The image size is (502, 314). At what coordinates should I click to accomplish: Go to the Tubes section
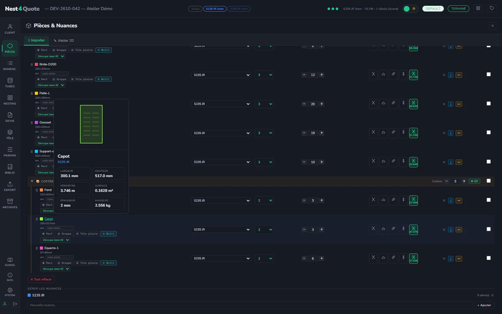pyautogui.click(x=10, y=83)
